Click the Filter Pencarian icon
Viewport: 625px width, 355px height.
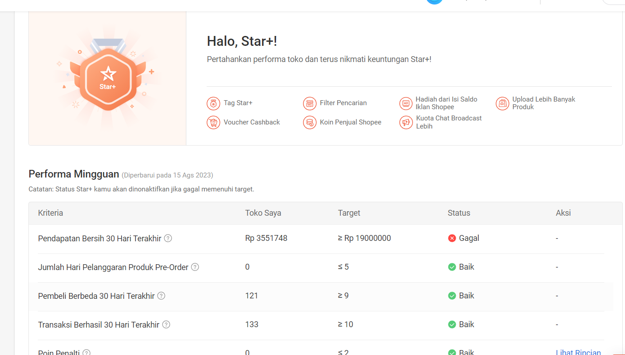[x=310, y=103]
